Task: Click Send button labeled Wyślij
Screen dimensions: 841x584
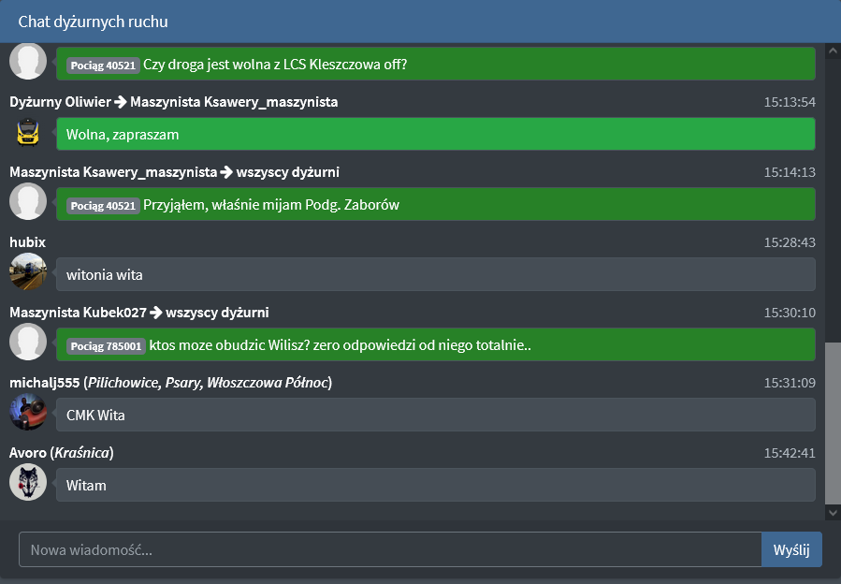Action: coord(791,549)
